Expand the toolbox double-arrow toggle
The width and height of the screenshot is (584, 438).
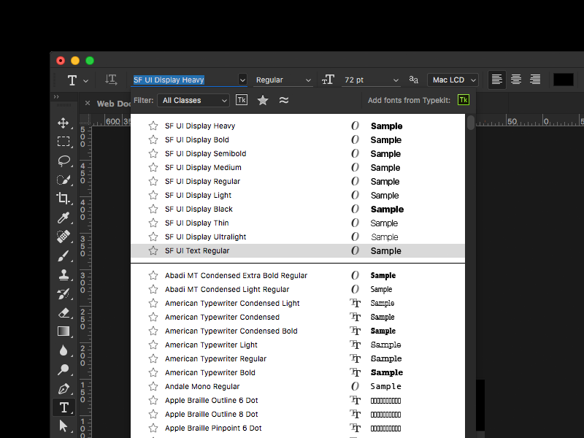point(56,96)
